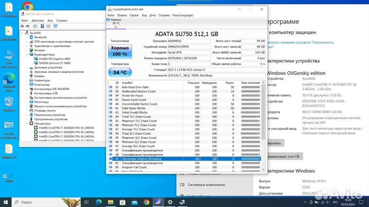Click the serial number field 2M40291CB9FD
Viewport: 369px width, 207px height.
(189, 47)
